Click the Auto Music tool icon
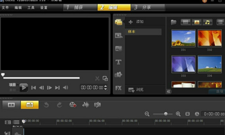 point(97,105)
